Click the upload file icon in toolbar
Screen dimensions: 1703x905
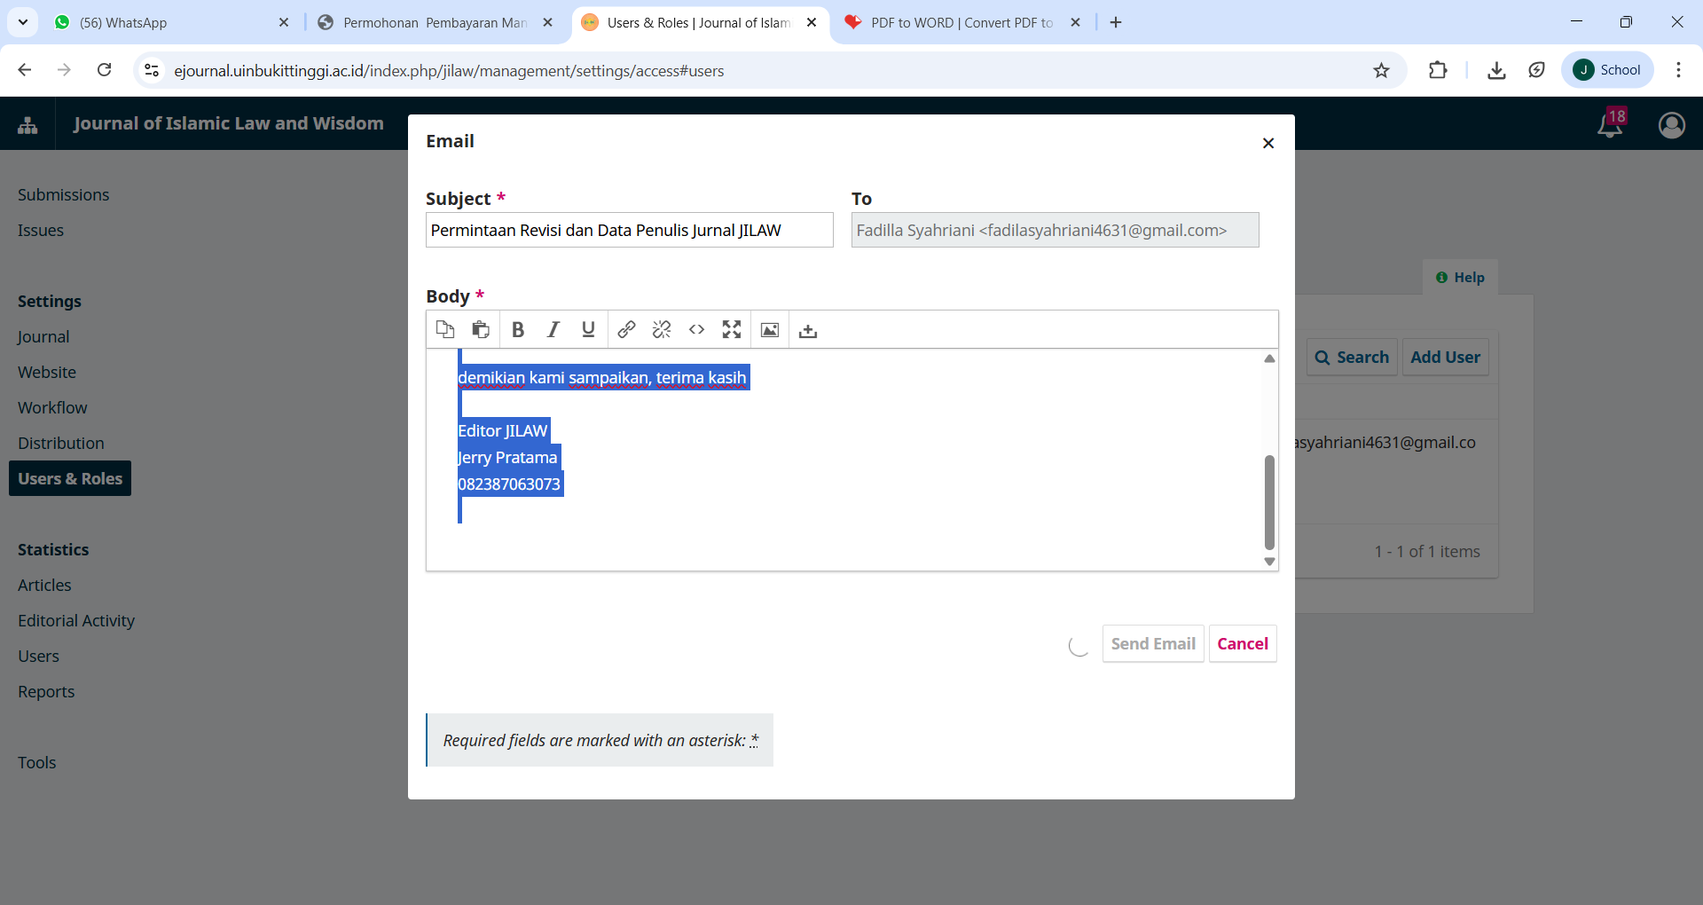pos(808,330)
